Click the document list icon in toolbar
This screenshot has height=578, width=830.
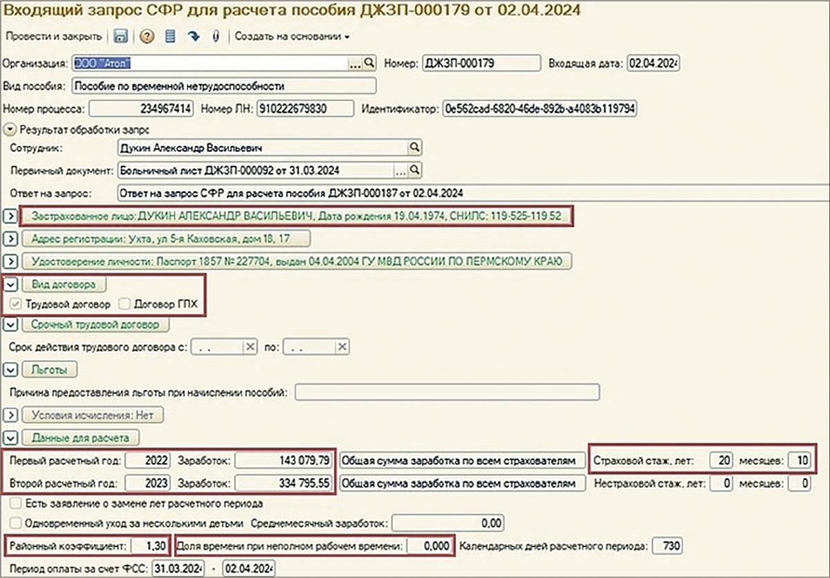[170, 36]
